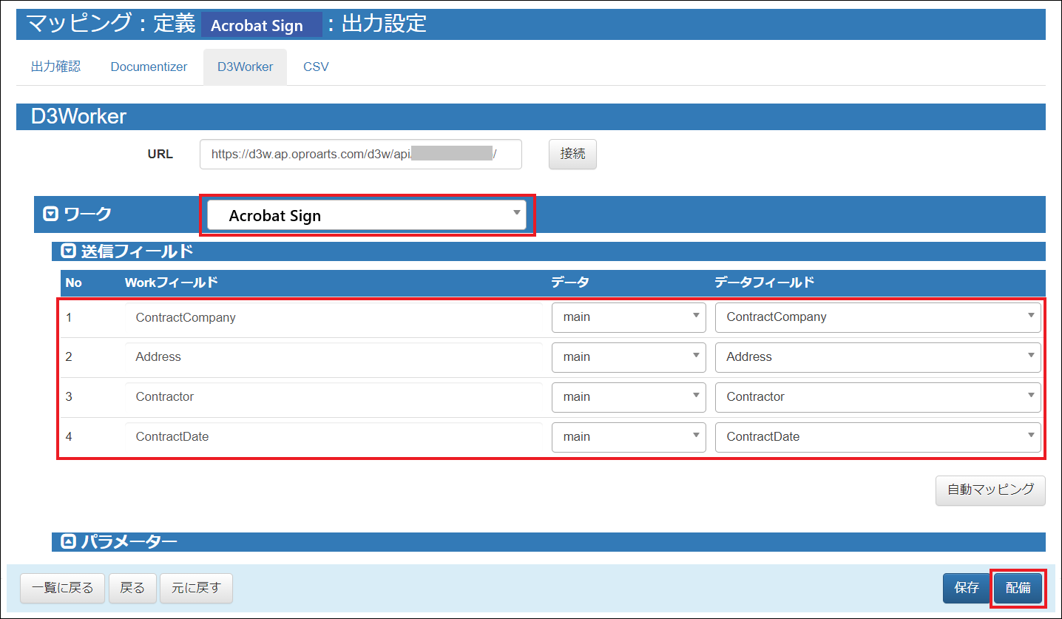The width and height of the screenshot is (1062, 619).
Task: Collapse the ワーク section toggle icon
Action: 50,214
